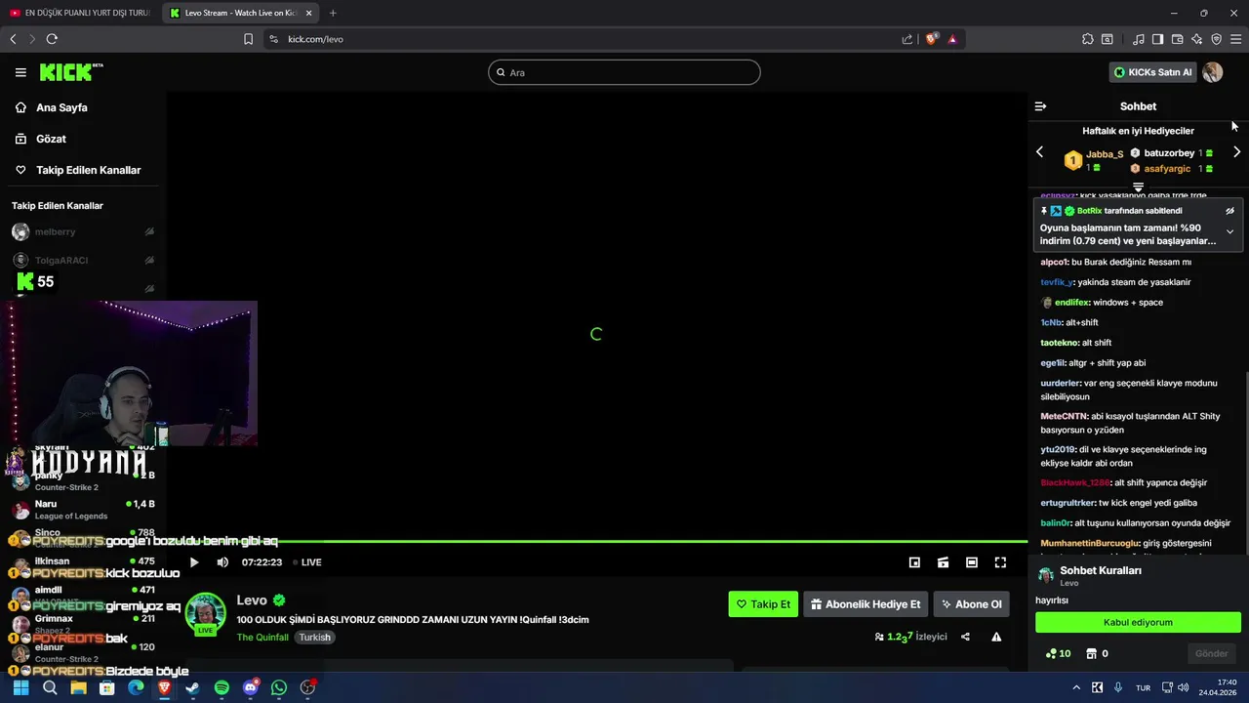Screen dimensions: 1249x703
Task: Toggle the browser sidebar panel
Action: [x=1157, y=39]
